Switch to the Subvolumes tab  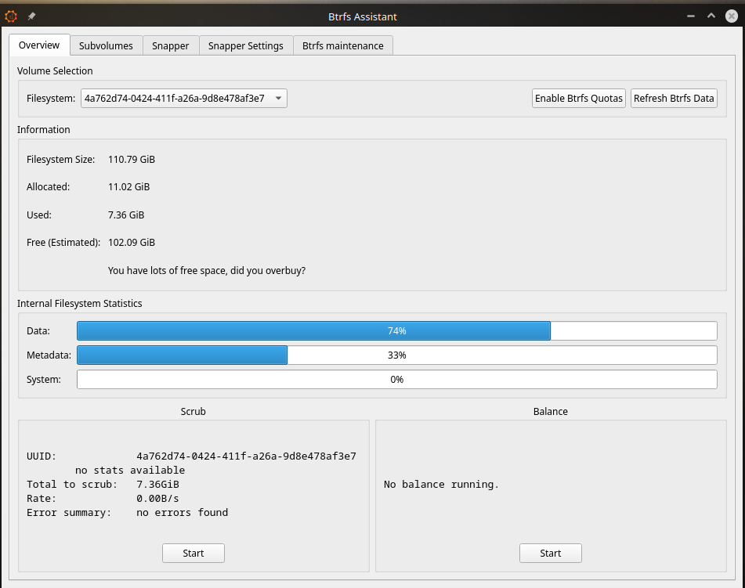tap(106, 46)
